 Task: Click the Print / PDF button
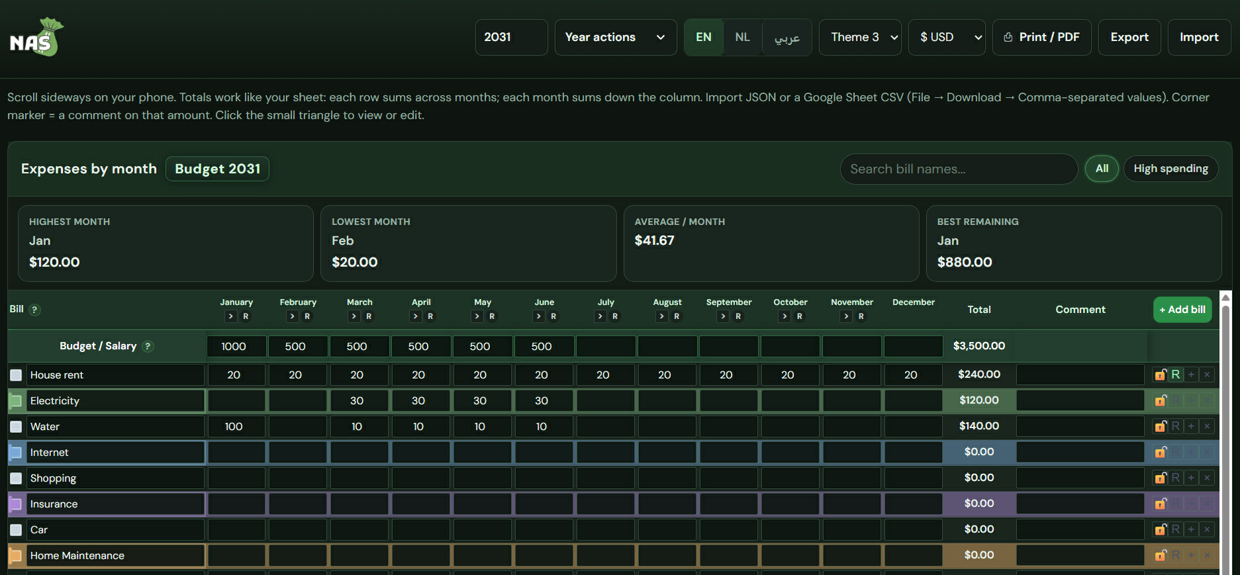[x=1041, y=37]
